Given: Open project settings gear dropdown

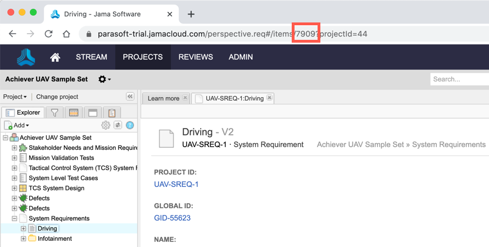Looking at the screenshot, I should point(105,79).
